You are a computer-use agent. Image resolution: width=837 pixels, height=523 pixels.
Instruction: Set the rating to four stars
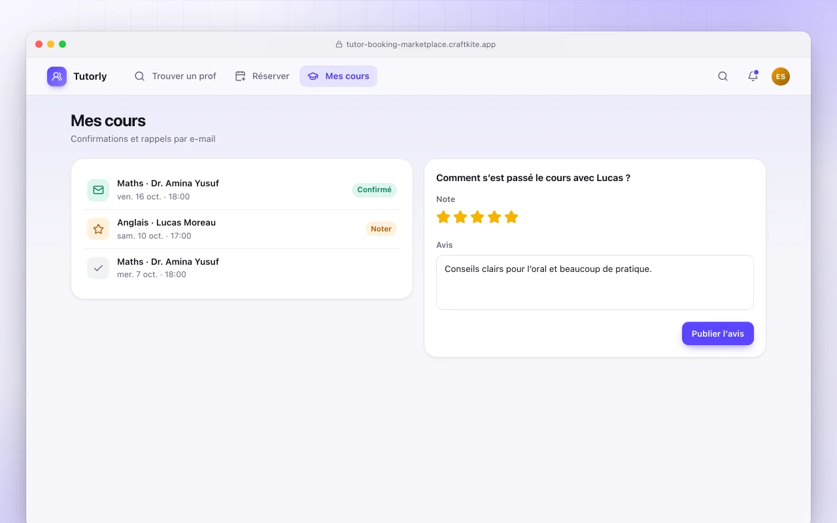tap(494, 217)
